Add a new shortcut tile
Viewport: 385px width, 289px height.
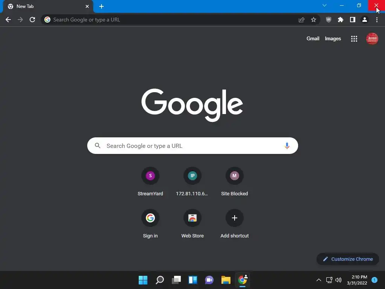coord(235,224)
